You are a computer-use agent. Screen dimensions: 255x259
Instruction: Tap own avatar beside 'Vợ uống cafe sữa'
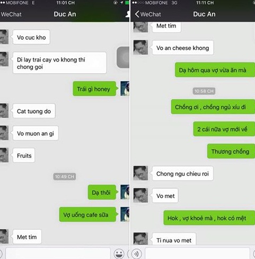click(x=125, y=214)
